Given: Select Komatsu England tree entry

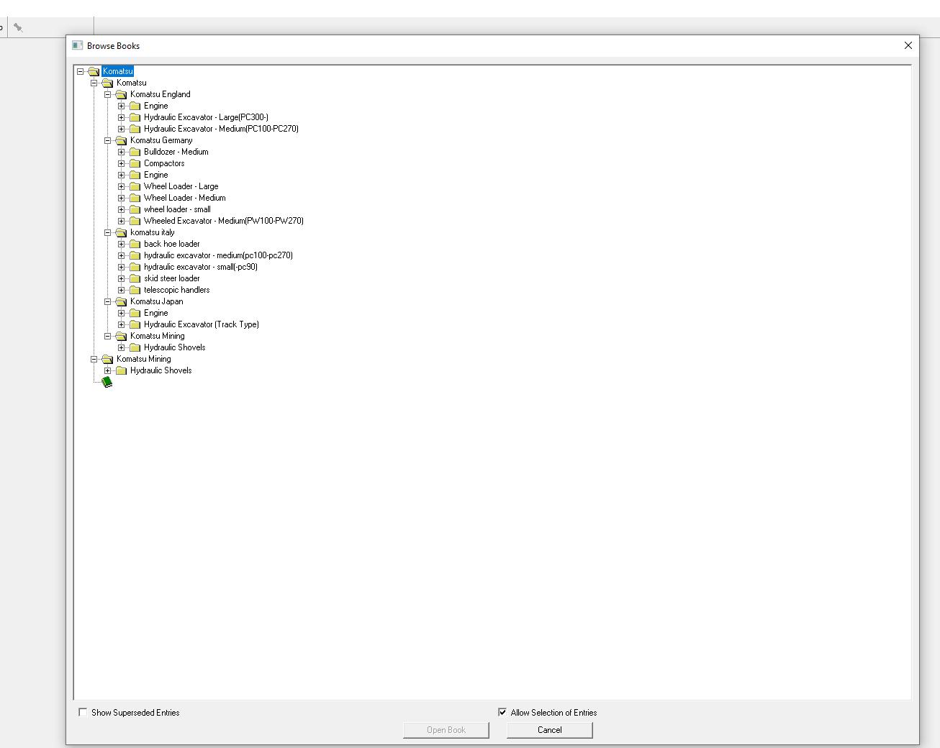Looking at the screenshot, I should 161,94.
